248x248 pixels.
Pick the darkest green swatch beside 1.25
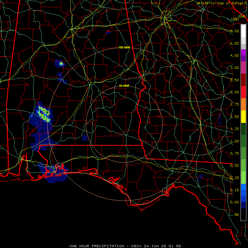(243, 129)
